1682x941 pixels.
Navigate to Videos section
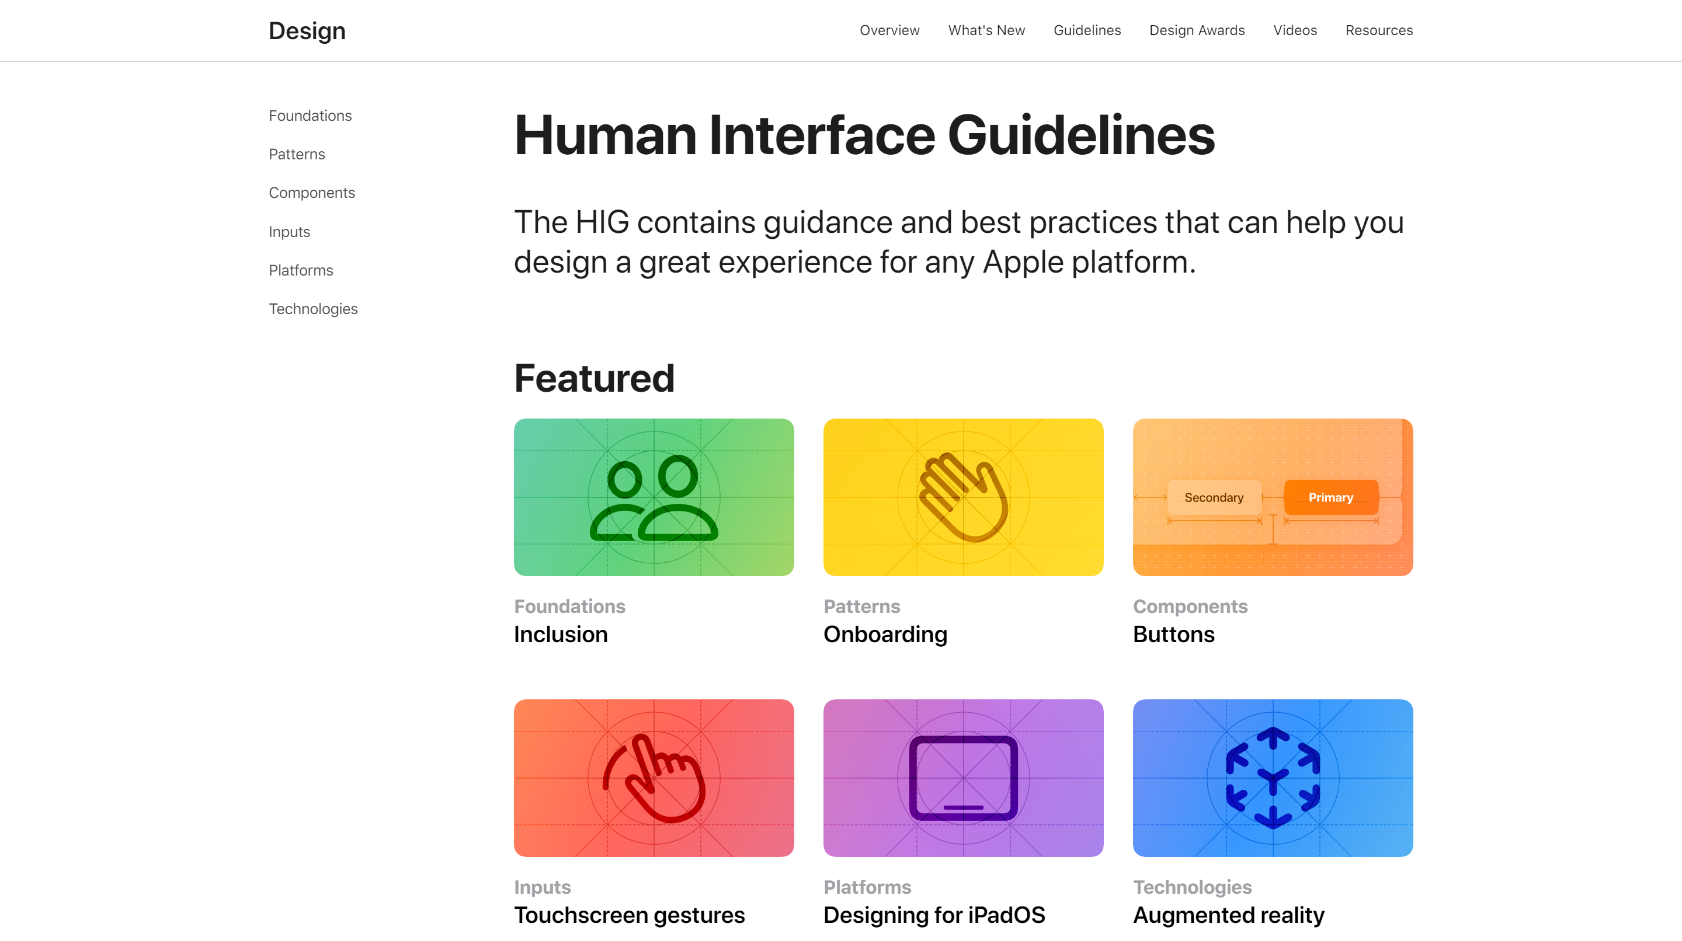(1295, 31)
